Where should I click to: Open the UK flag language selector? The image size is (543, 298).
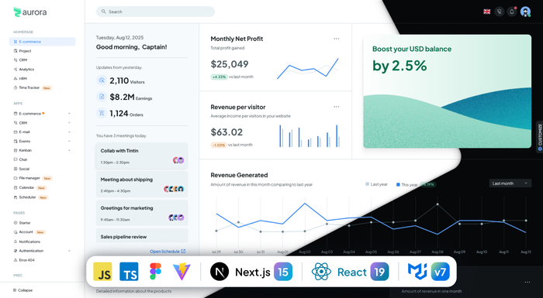tap(487, 12)
